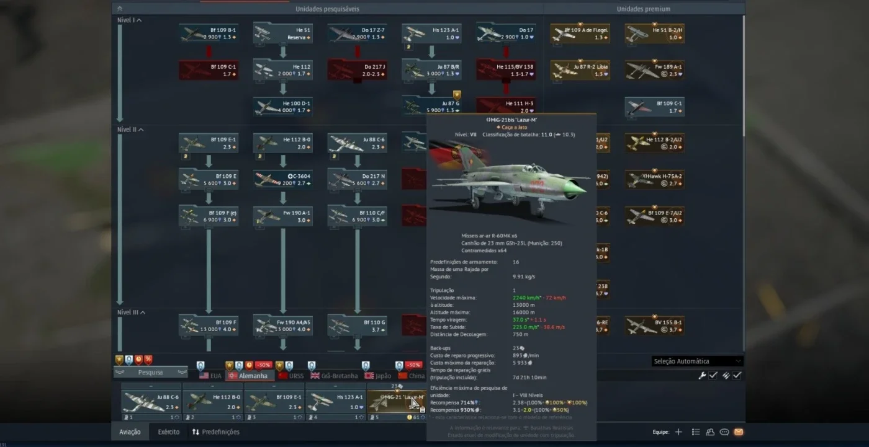Select premium Ju 87 R-2 Libia

tap(580, 70)
